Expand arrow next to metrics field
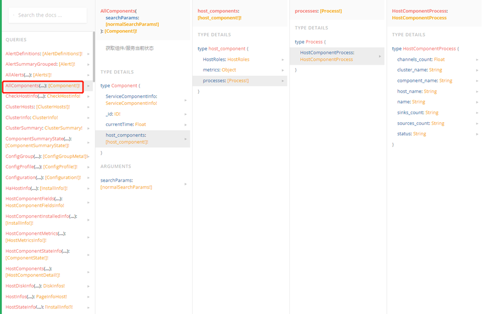The image size is (482, 314). coord(283,70)
